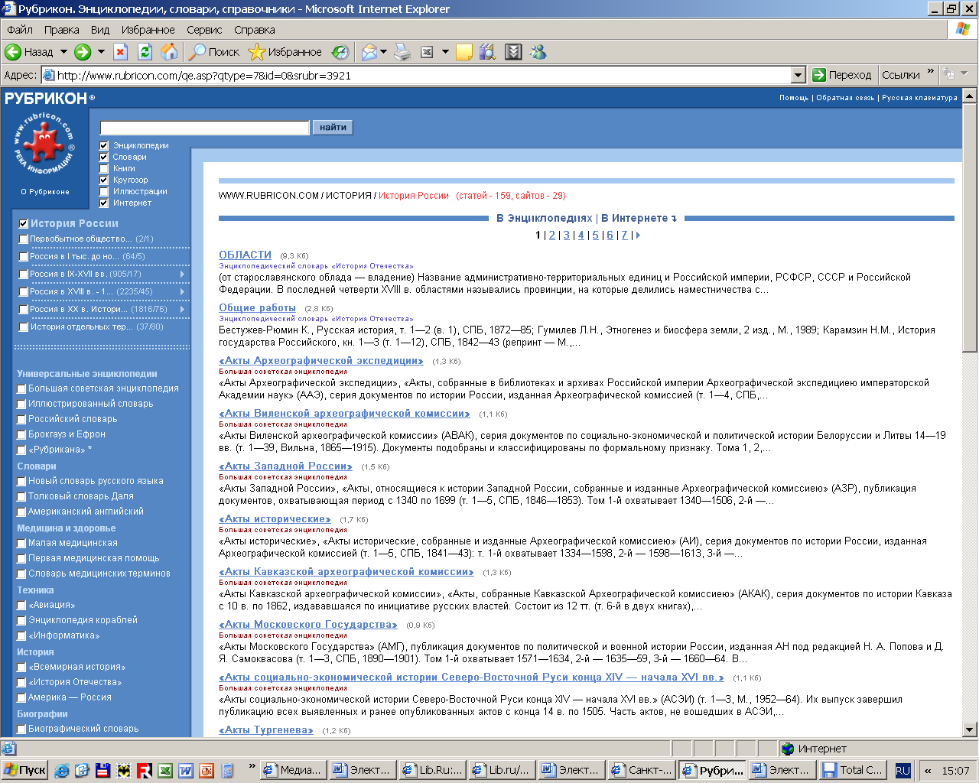Click the Edit toolbar icon next to printer
The height and width of the screenshot is (783, 979).
click(427, 52)
